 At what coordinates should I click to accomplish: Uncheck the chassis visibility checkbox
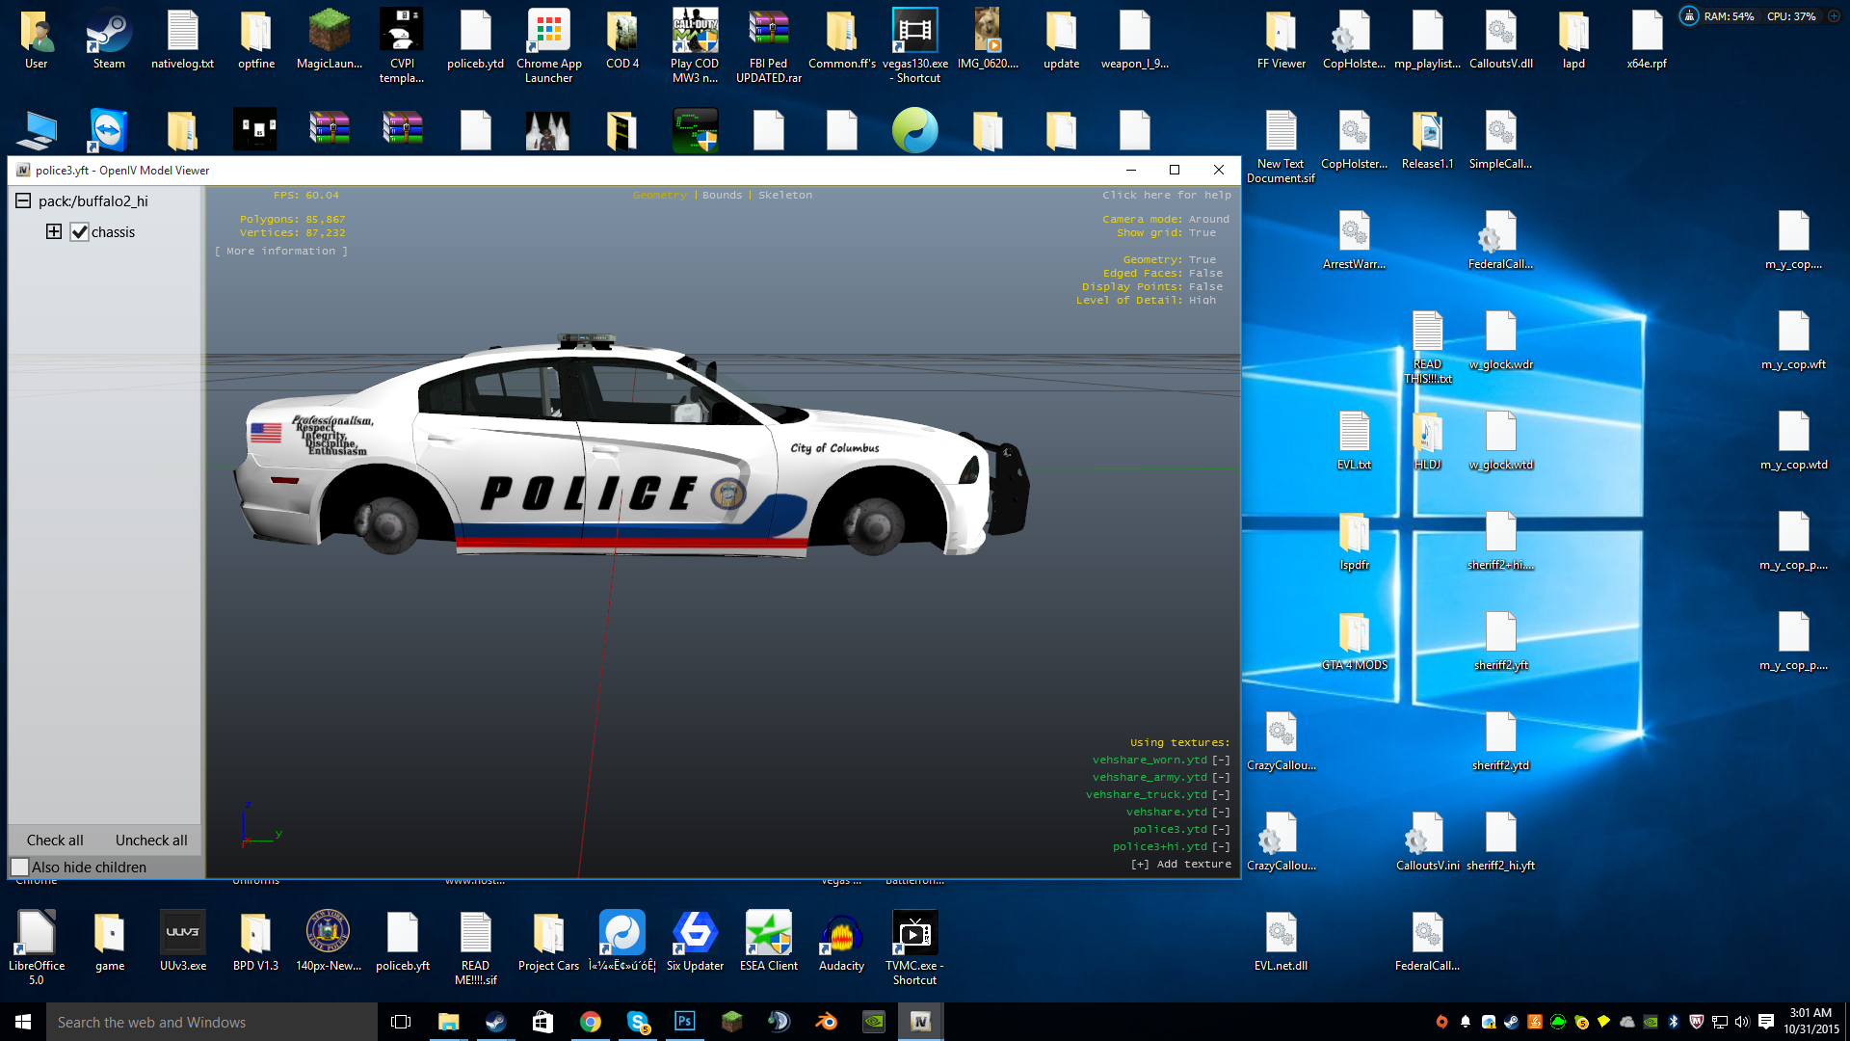[x=80, y=232]
